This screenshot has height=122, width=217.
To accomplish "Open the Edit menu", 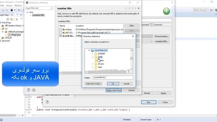I will [2, 5].
